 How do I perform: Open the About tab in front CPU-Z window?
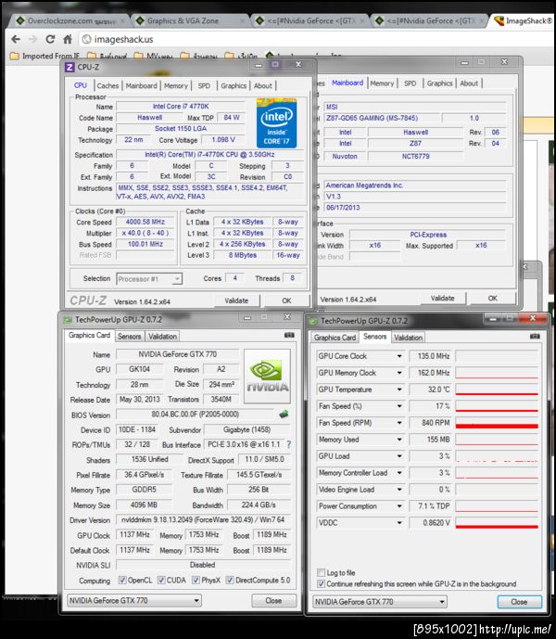(263, 85)
